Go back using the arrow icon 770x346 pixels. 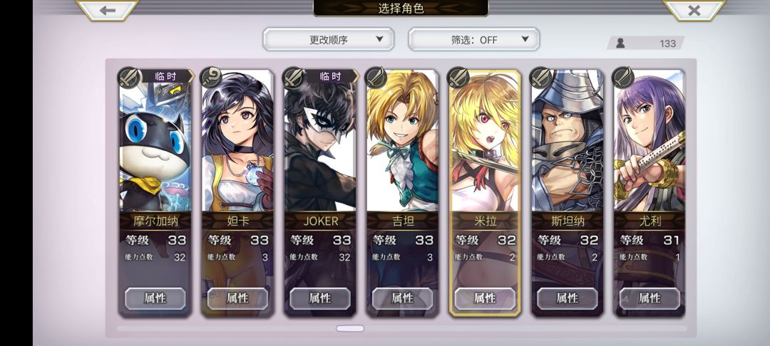(x=107, y=10)
